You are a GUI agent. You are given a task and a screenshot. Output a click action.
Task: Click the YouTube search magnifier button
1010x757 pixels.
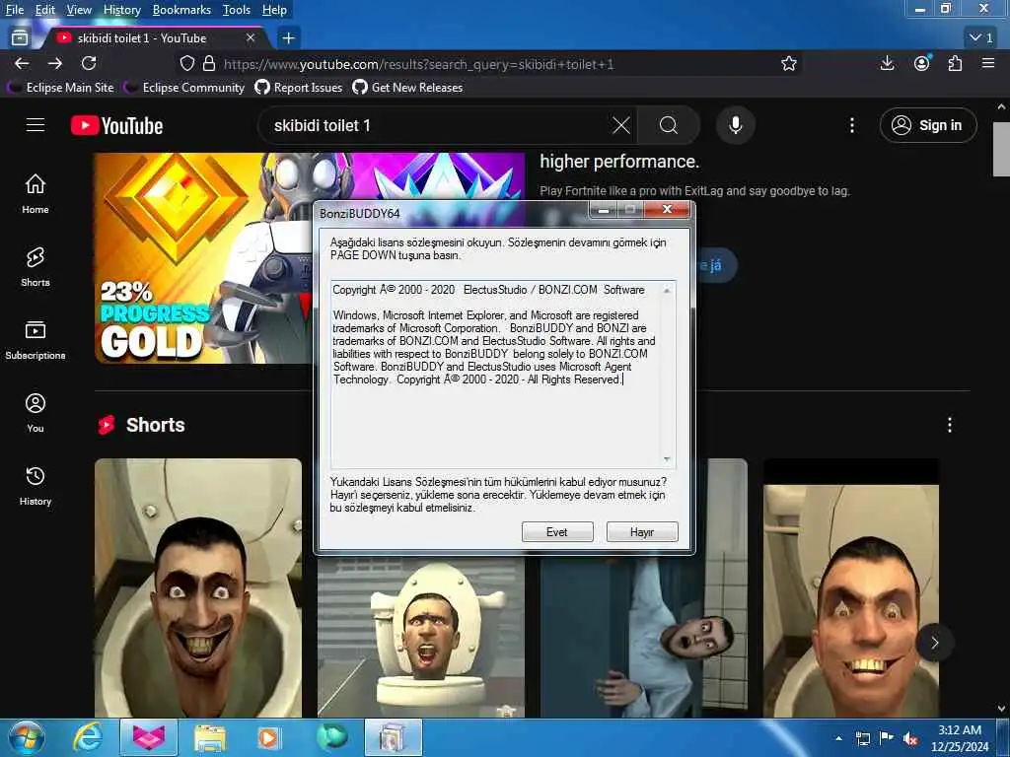(669, 125)
